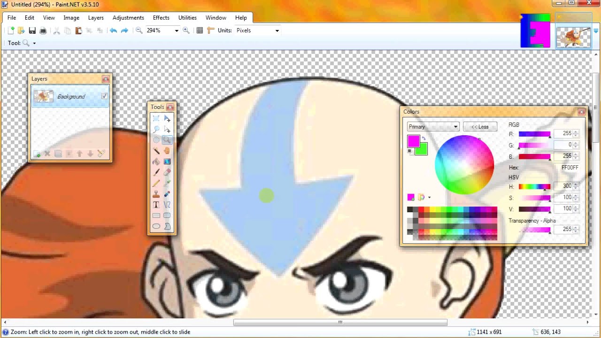Open the Primary color selector dropdown
This screenshot has width=601, height=338.
(433, 127)
